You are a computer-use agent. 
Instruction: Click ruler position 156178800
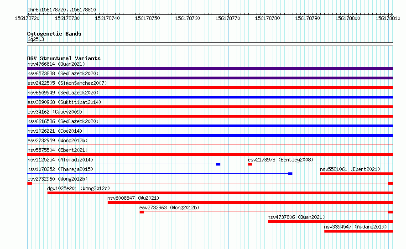pos(348,18)
